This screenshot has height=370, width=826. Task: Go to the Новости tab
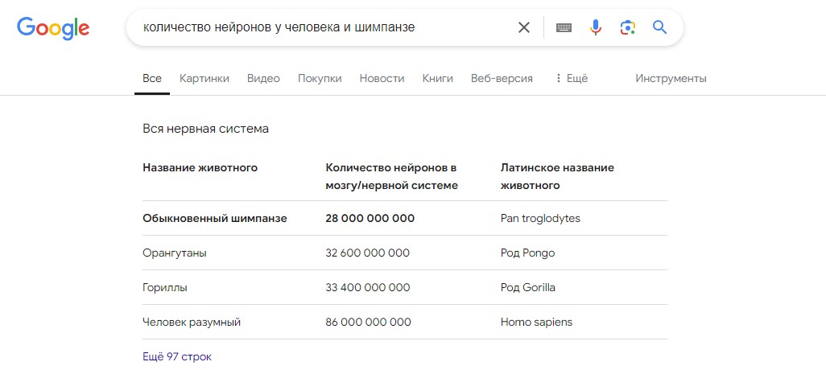[x=382, y=78]
